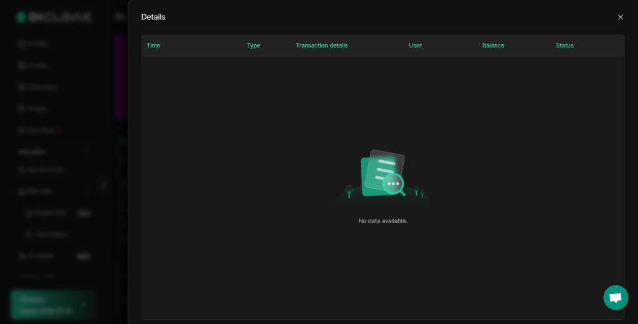Click the purple banner behind the dialog
Image resolution: width=638 pixels, height=324 pixels.
pyautogui.click(x=121, y=76)
